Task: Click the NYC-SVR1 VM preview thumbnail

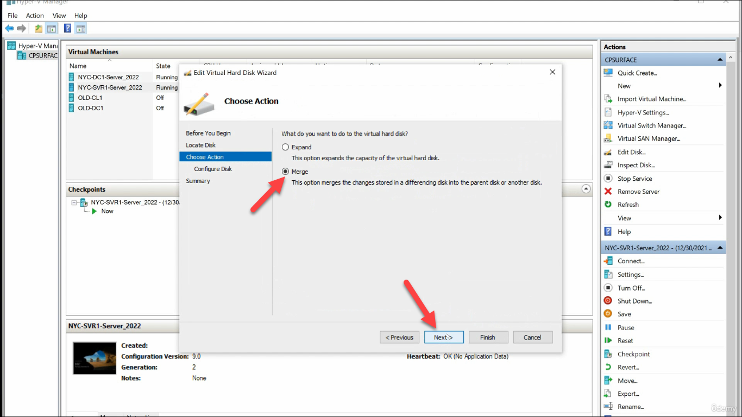Action: point(95,358)
